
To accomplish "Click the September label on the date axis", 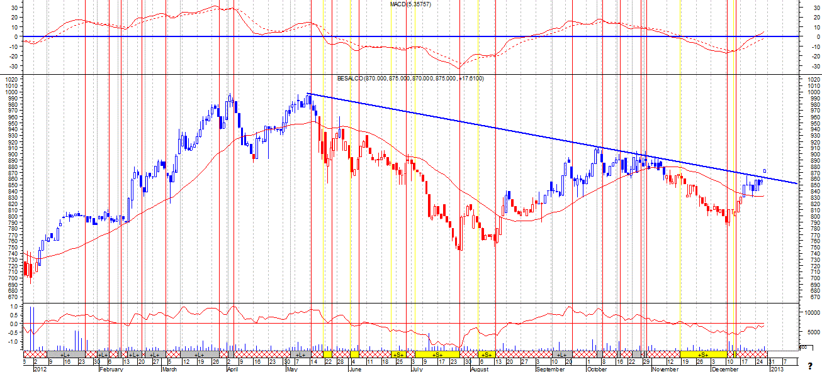I will click(x=551, y=369).
